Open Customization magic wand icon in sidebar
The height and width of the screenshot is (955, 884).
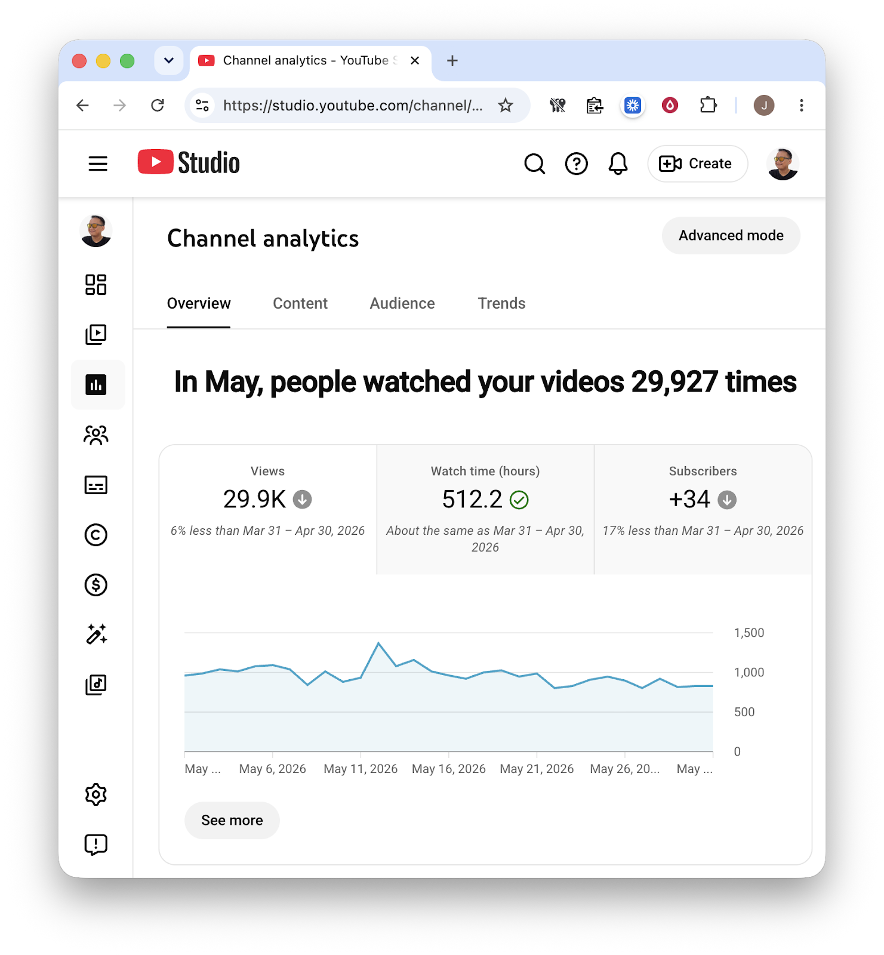96,634
